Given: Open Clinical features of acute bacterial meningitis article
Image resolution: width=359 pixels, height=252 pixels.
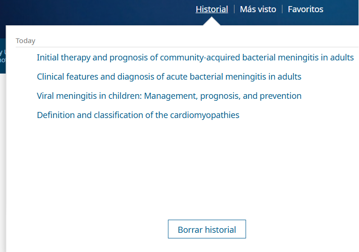Looking at the screenshot, I should tap(169, 77).
